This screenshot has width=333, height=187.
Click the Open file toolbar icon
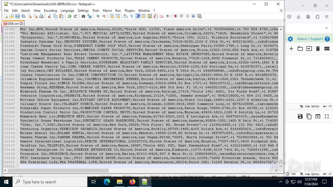tap(11, 16)
